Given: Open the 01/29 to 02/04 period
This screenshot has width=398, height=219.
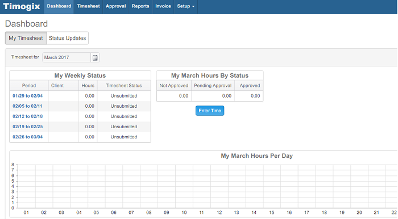Looking at the screenshot, I should [28, 96].
